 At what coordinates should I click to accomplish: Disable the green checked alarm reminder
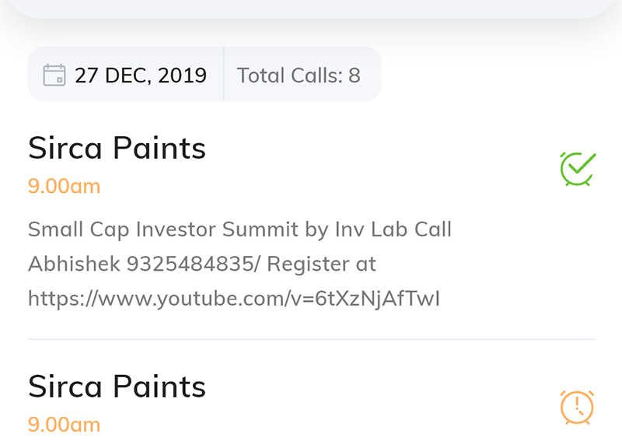(578, 169)
